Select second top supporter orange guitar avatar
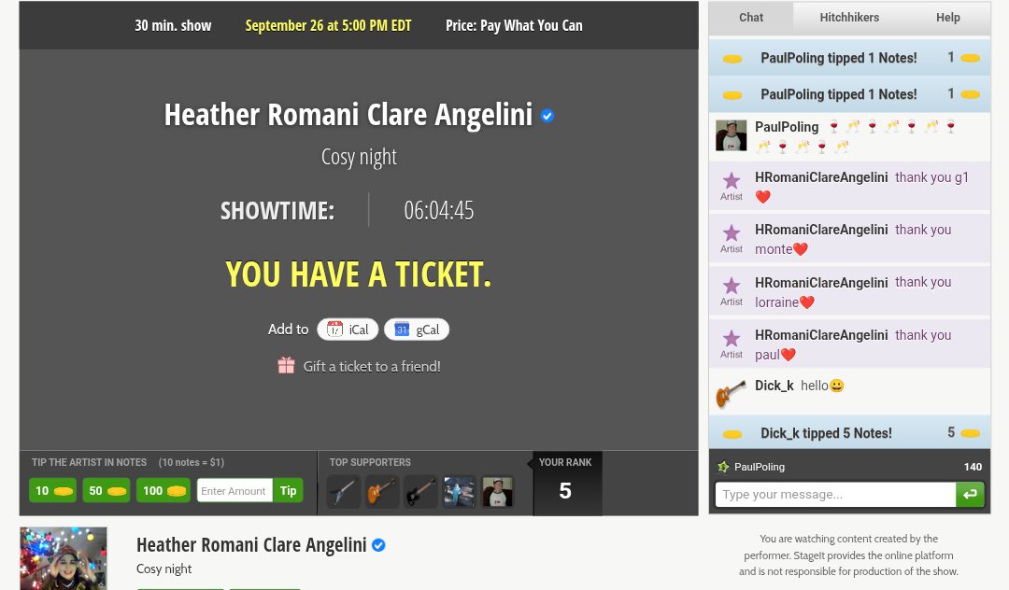 coord(382,492)
